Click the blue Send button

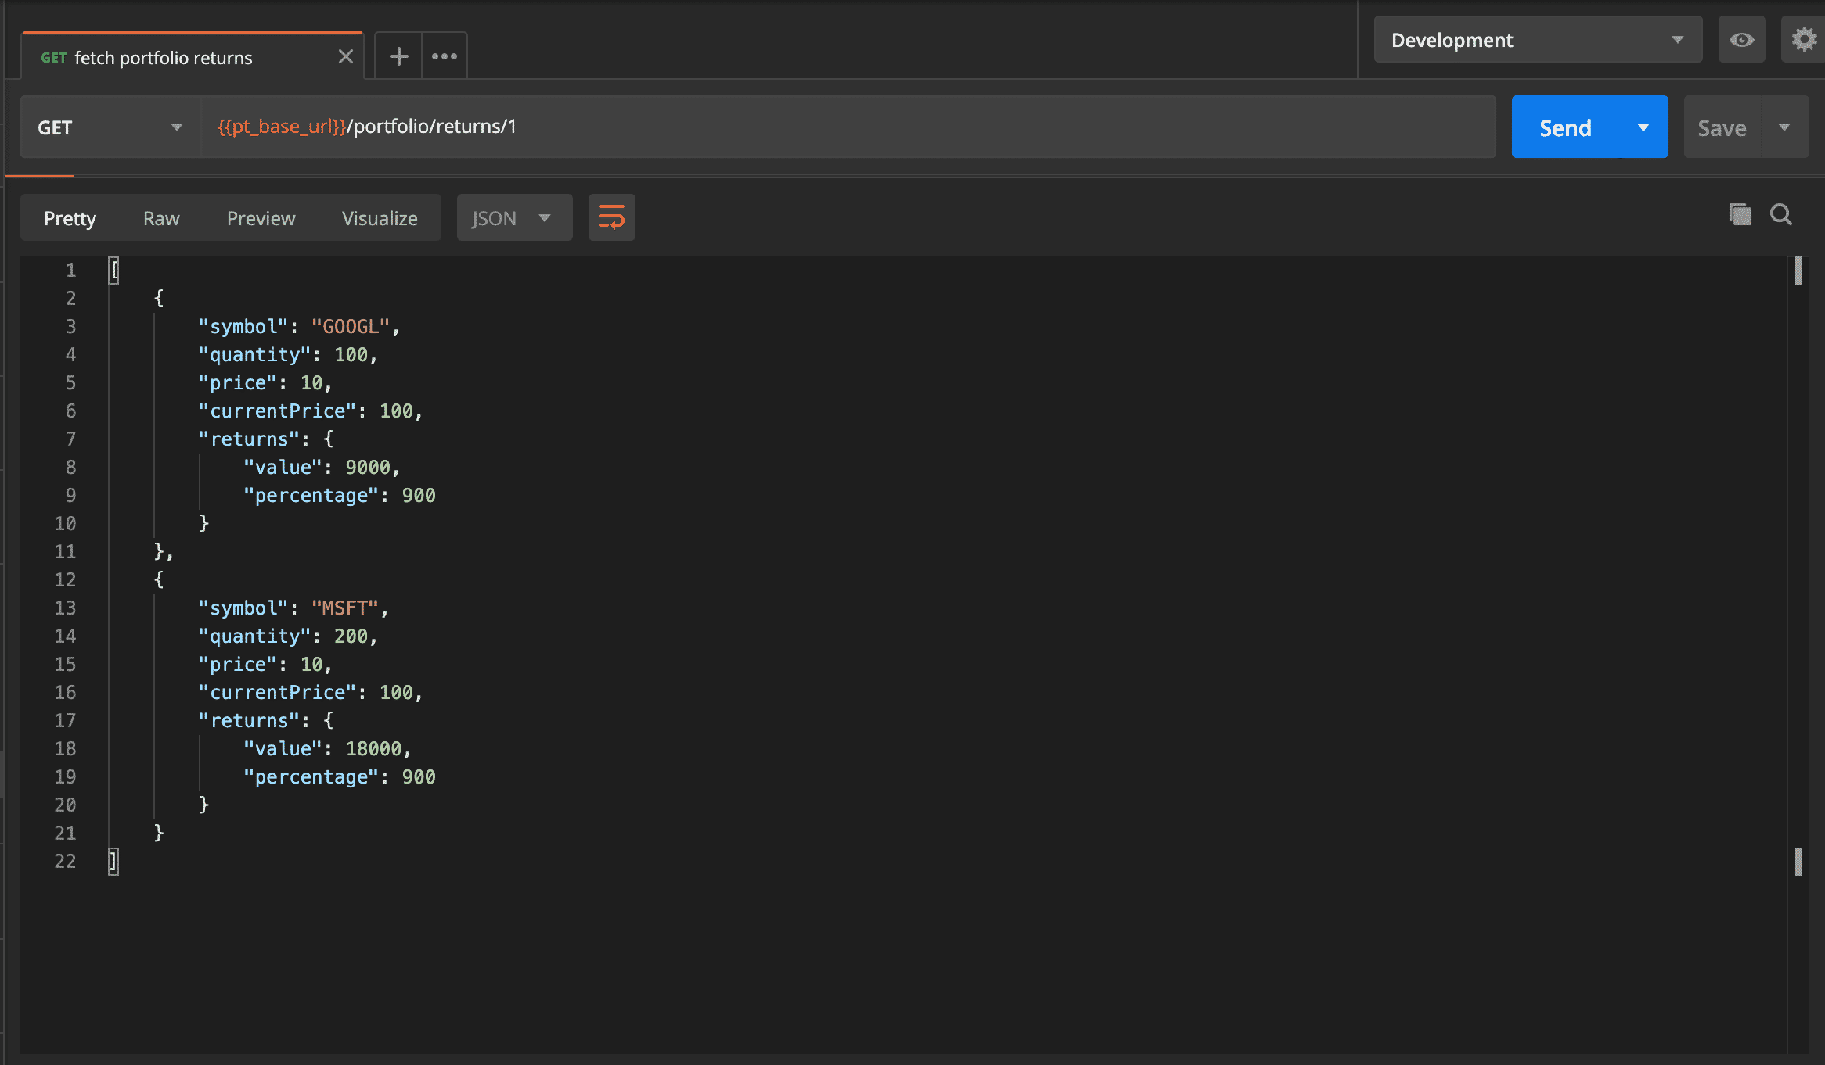click(x=1565, y=127)
